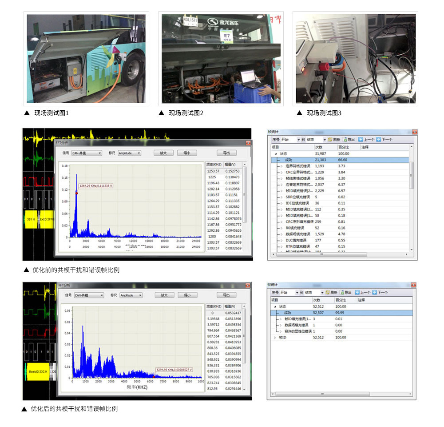444x427 pixels.
Task: Click the 现场测试图2 bus photo thumbnail
Action: [221, 58]
